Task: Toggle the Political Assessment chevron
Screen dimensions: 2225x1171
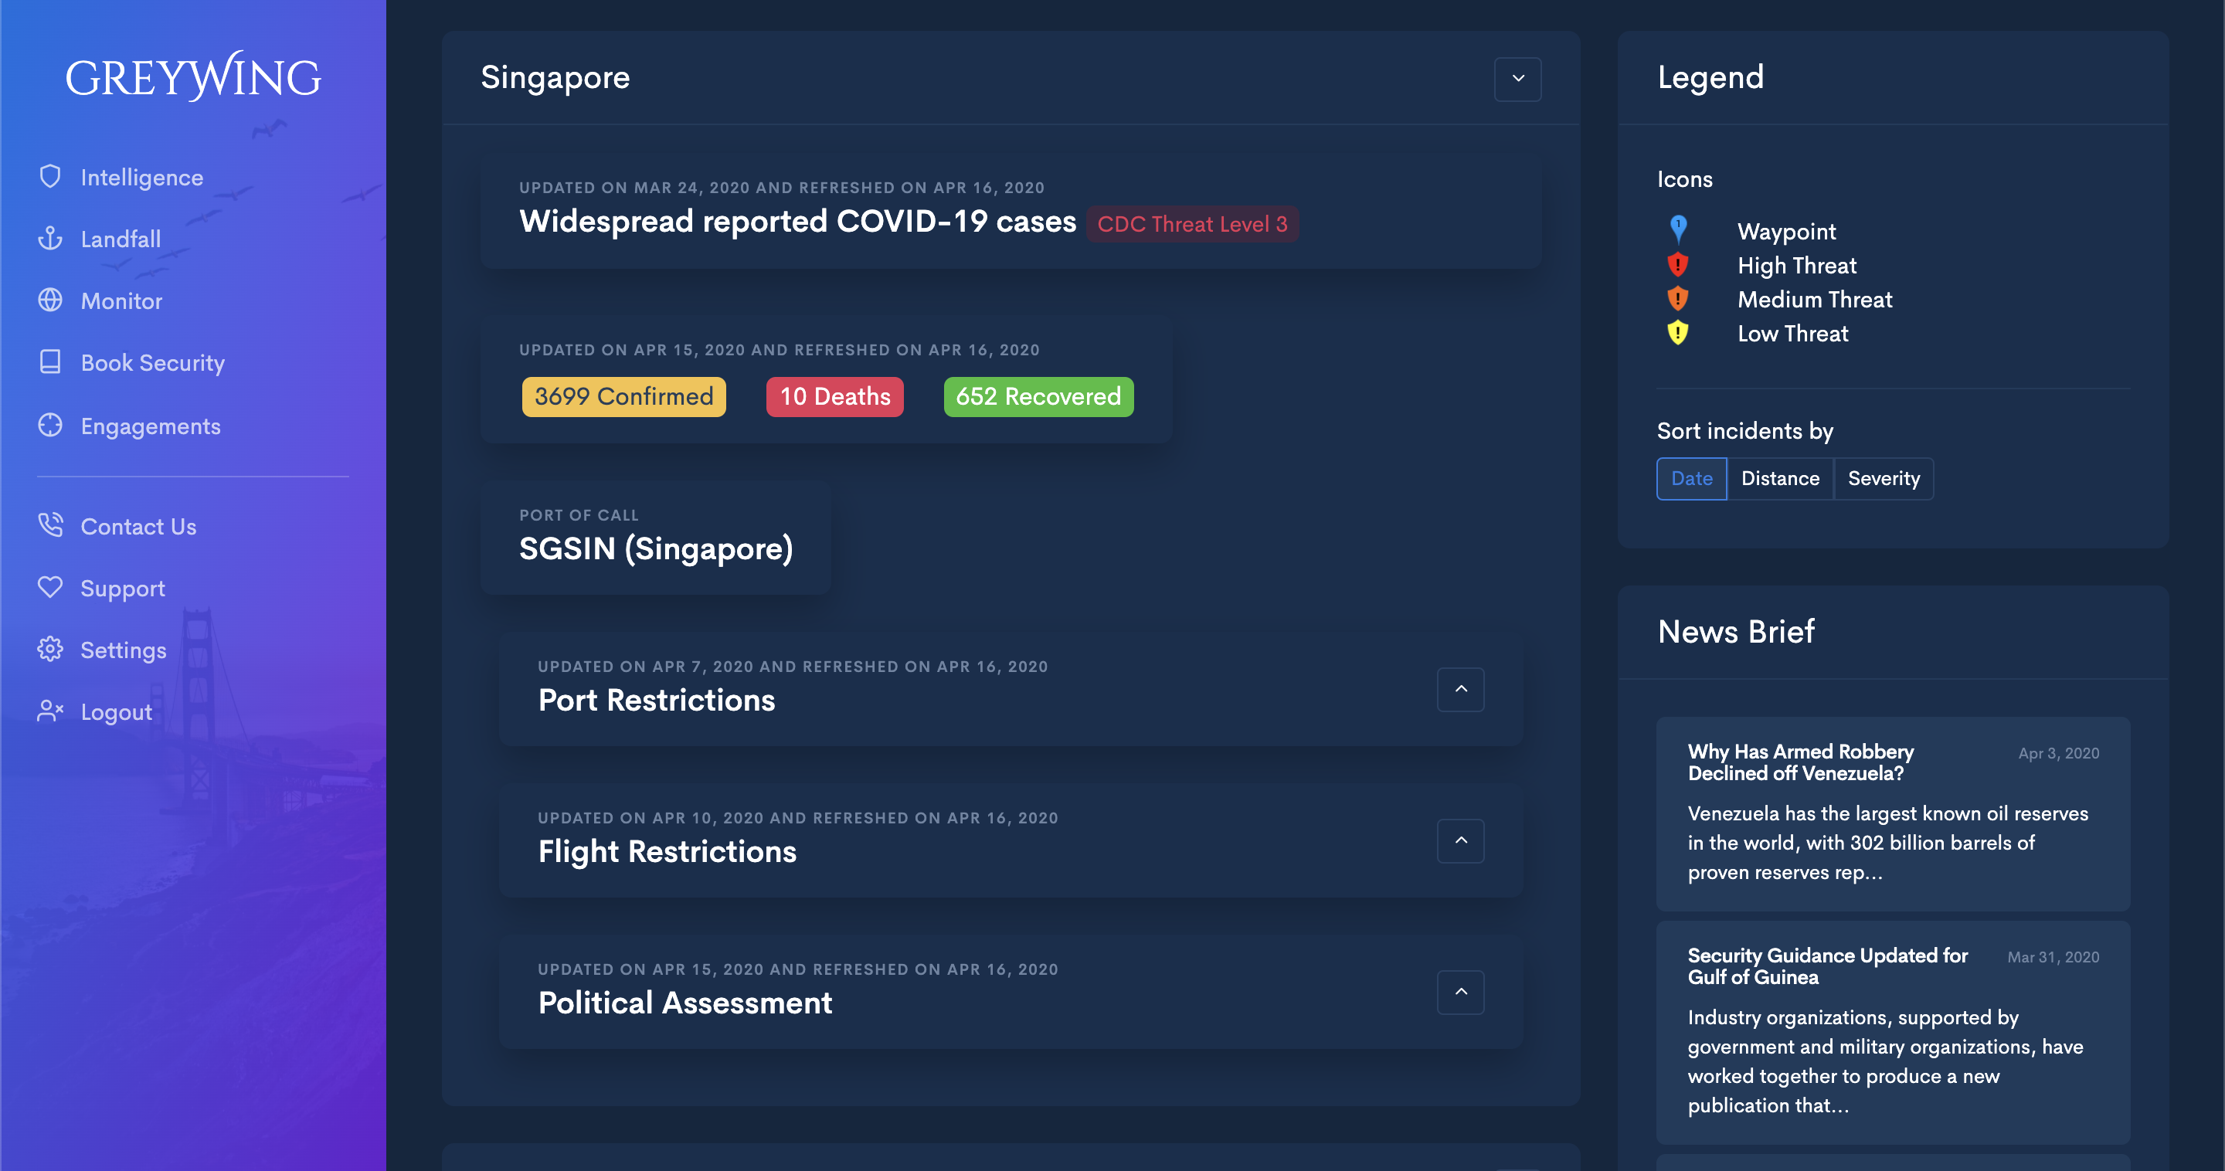Action: coord(1459,993)
